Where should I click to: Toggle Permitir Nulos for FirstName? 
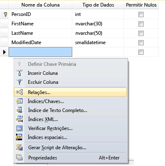(141, 24)
